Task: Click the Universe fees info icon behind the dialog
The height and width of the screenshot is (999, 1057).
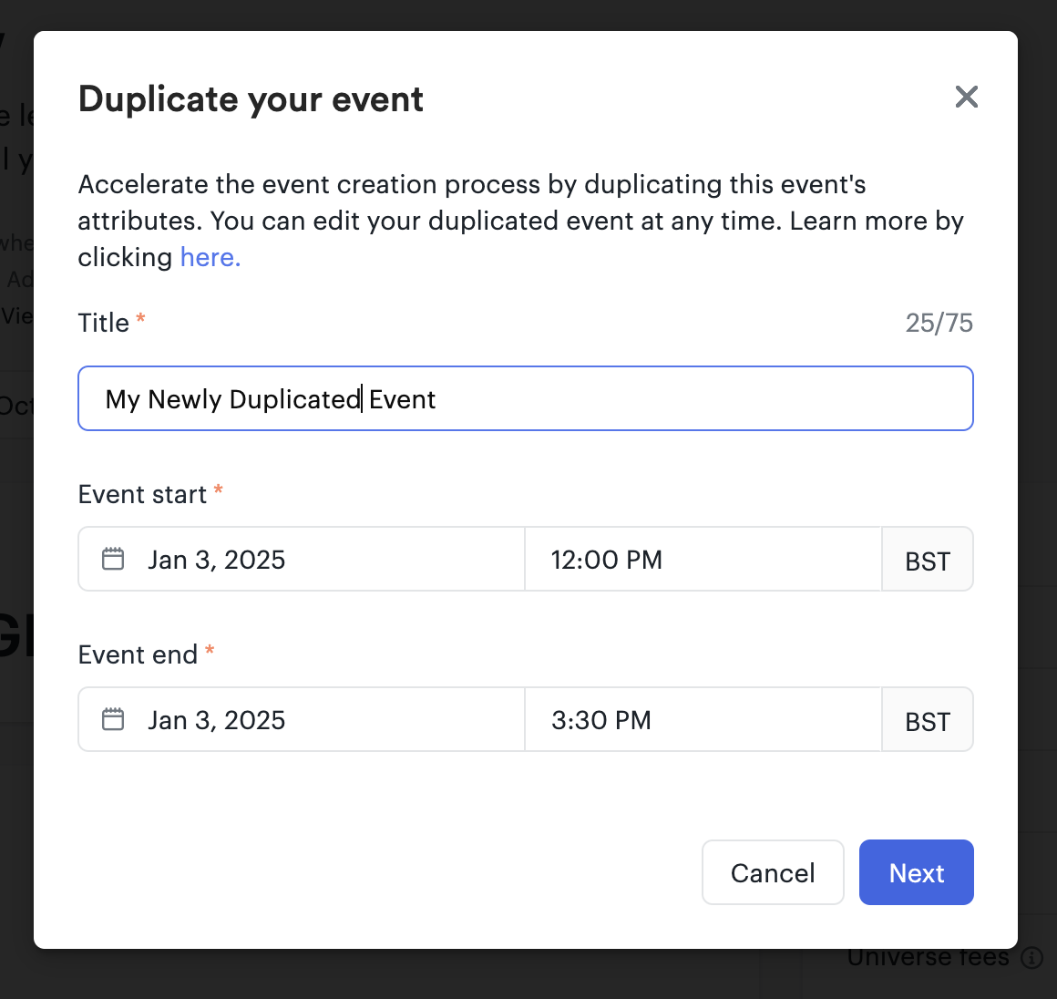Action: coord(1031,958)
